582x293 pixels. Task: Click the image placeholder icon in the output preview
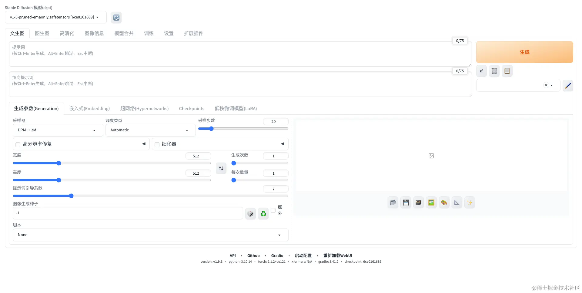click(431, 156)
